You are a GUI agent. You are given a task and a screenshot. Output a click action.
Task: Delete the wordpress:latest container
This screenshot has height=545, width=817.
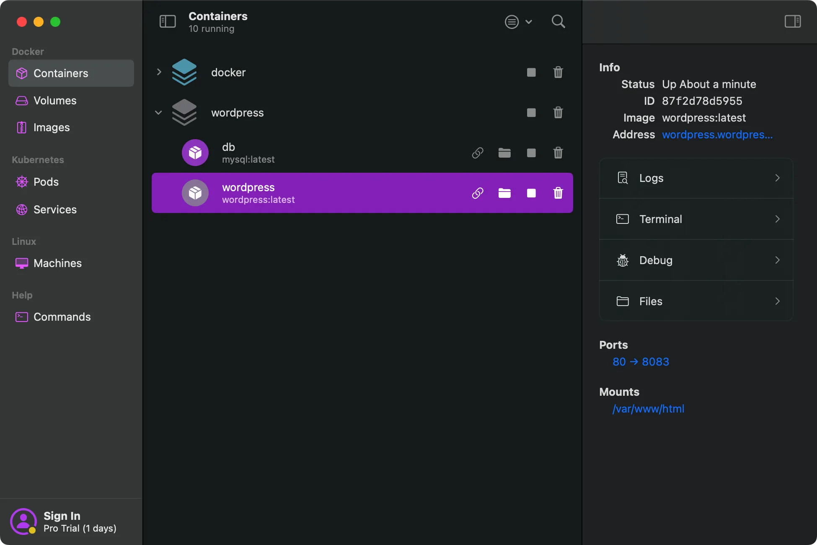click(x=558, y=193)
